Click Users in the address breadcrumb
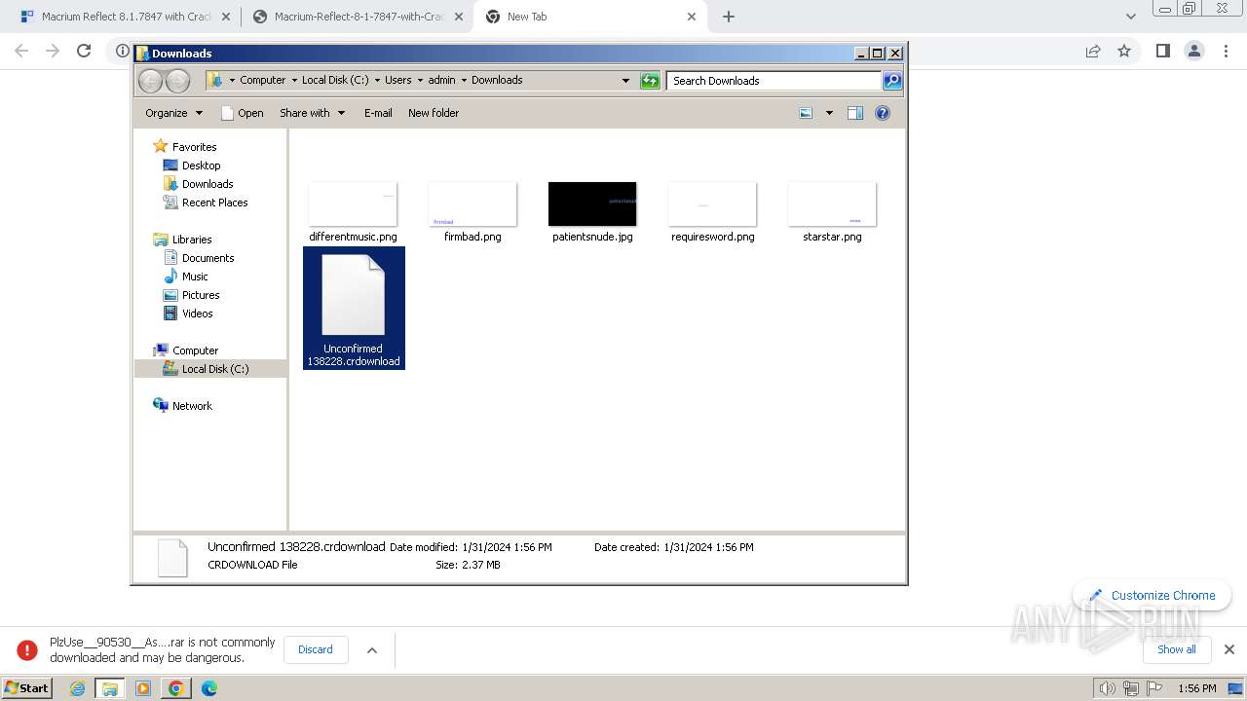Image resolution: width=1247 pixels, height=701 pixels. coord(397,81)
